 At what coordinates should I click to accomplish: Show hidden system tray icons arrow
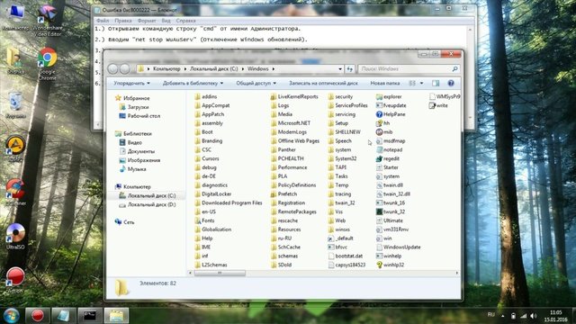point(503,316)
